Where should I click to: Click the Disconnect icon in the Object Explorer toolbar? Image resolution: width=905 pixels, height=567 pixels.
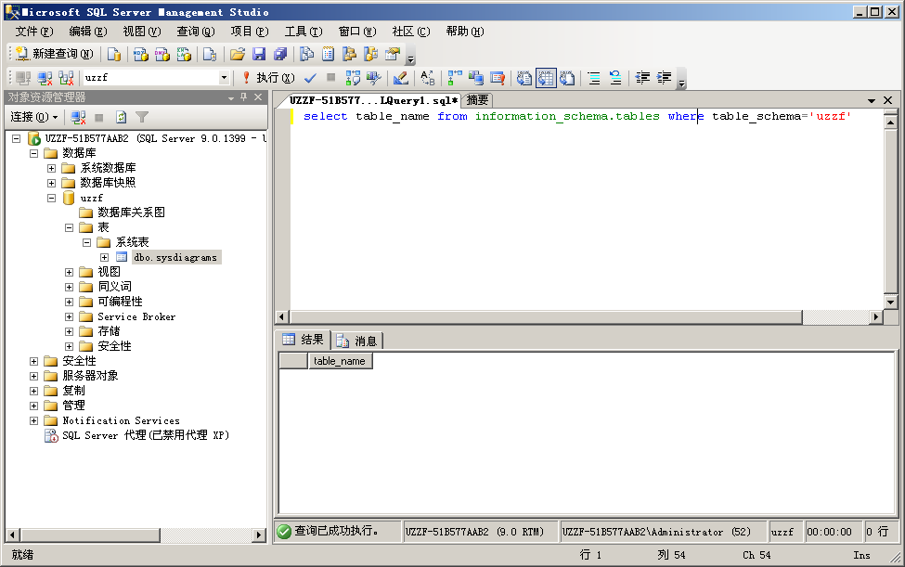[x=78, y=118]
